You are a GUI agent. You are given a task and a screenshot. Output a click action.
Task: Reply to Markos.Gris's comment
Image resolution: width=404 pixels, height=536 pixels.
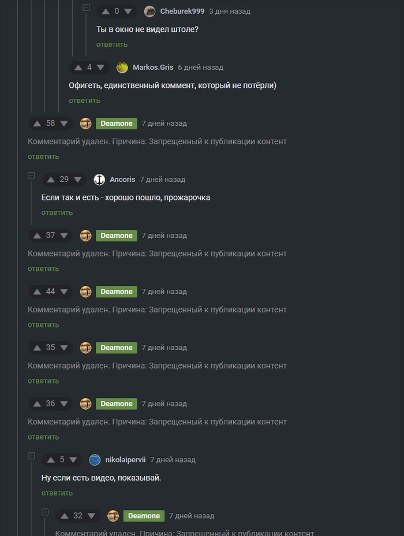point(84,100)
